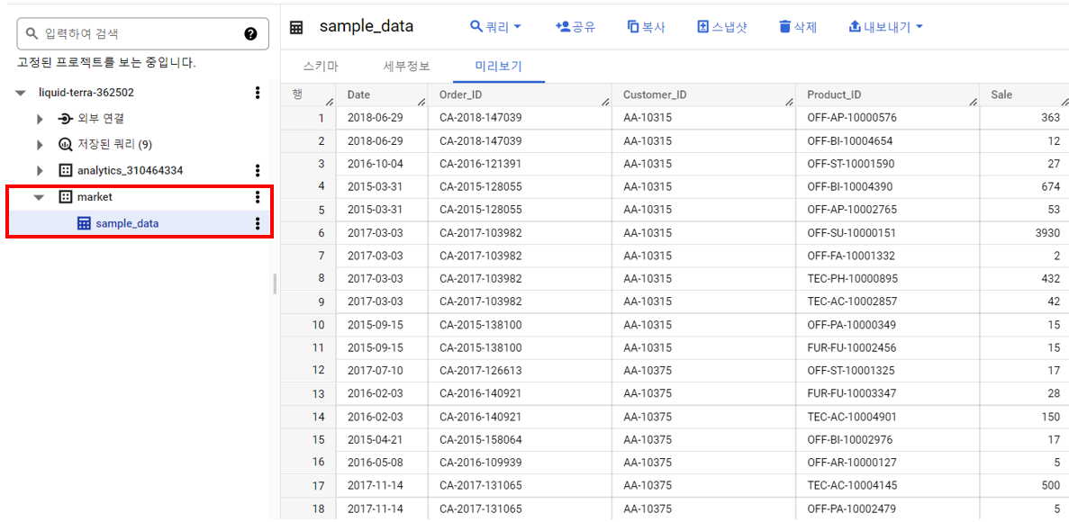Click the 스냅샷 snapshot button

722,27
